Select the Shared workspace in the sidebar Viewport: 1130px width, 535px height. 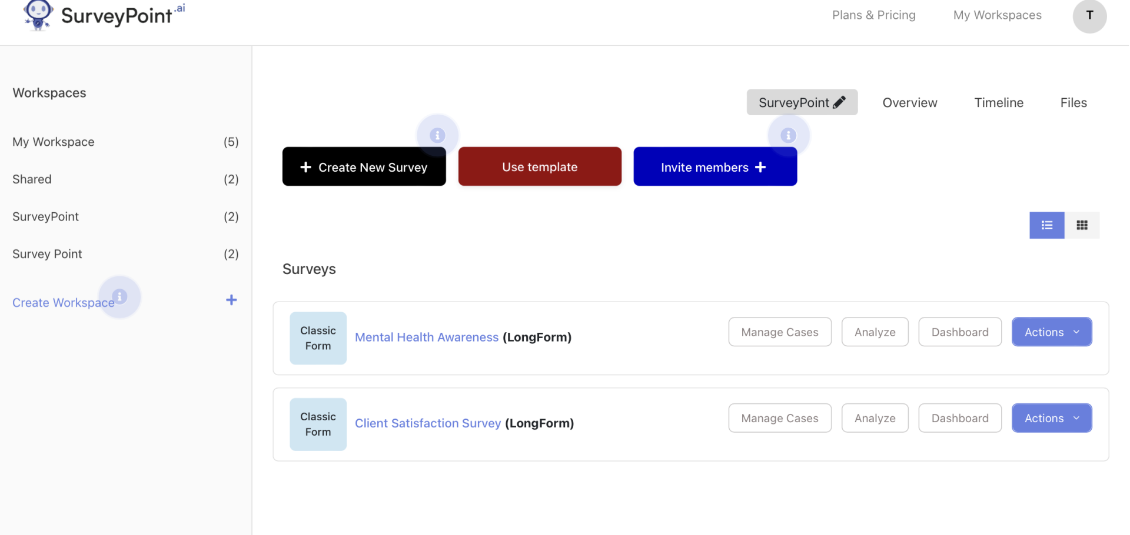click(32, 179)
